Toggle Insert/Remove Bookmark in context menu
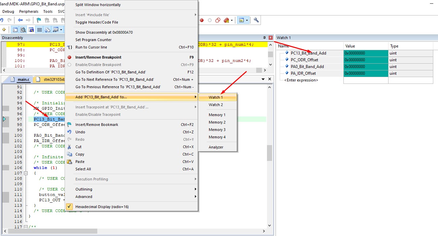Viewport: 438px width, 236px height. pyautogui.click(x=97, y=125)
